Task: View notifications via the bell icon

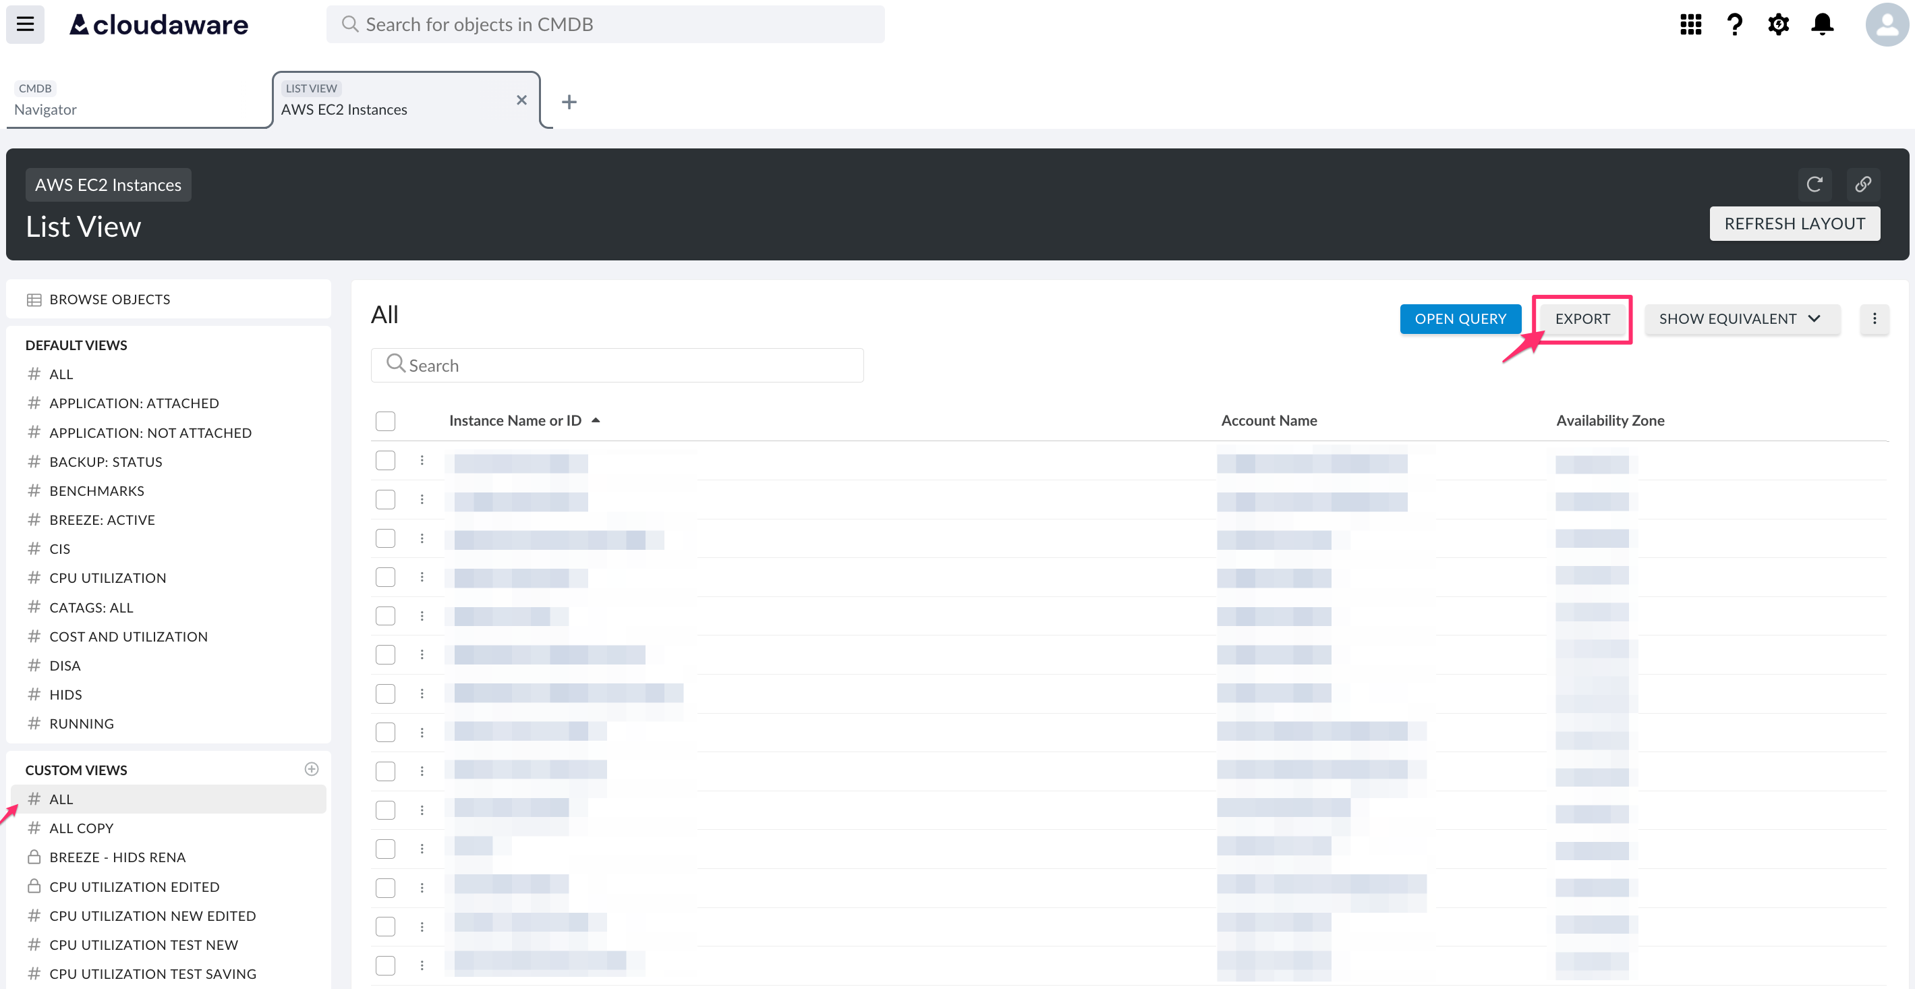Action: 1823,24
